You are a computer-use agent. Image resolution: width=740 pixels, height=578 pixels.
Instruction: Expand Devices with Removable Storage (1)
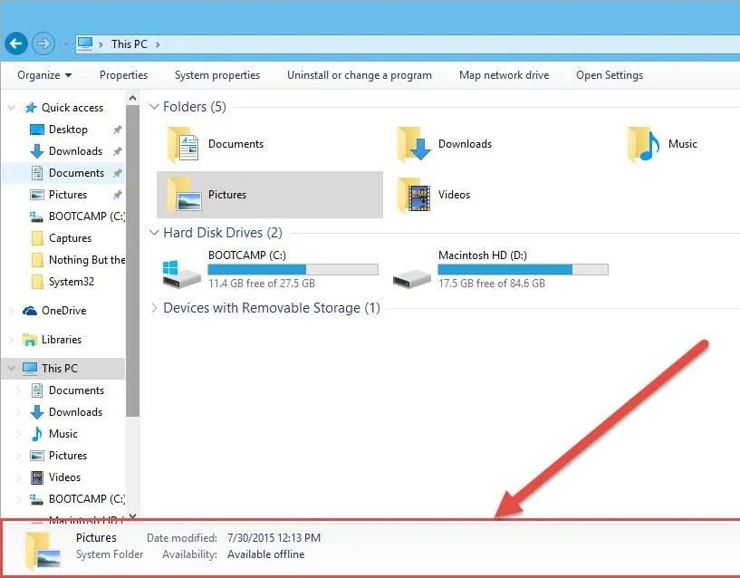point(154,308)
